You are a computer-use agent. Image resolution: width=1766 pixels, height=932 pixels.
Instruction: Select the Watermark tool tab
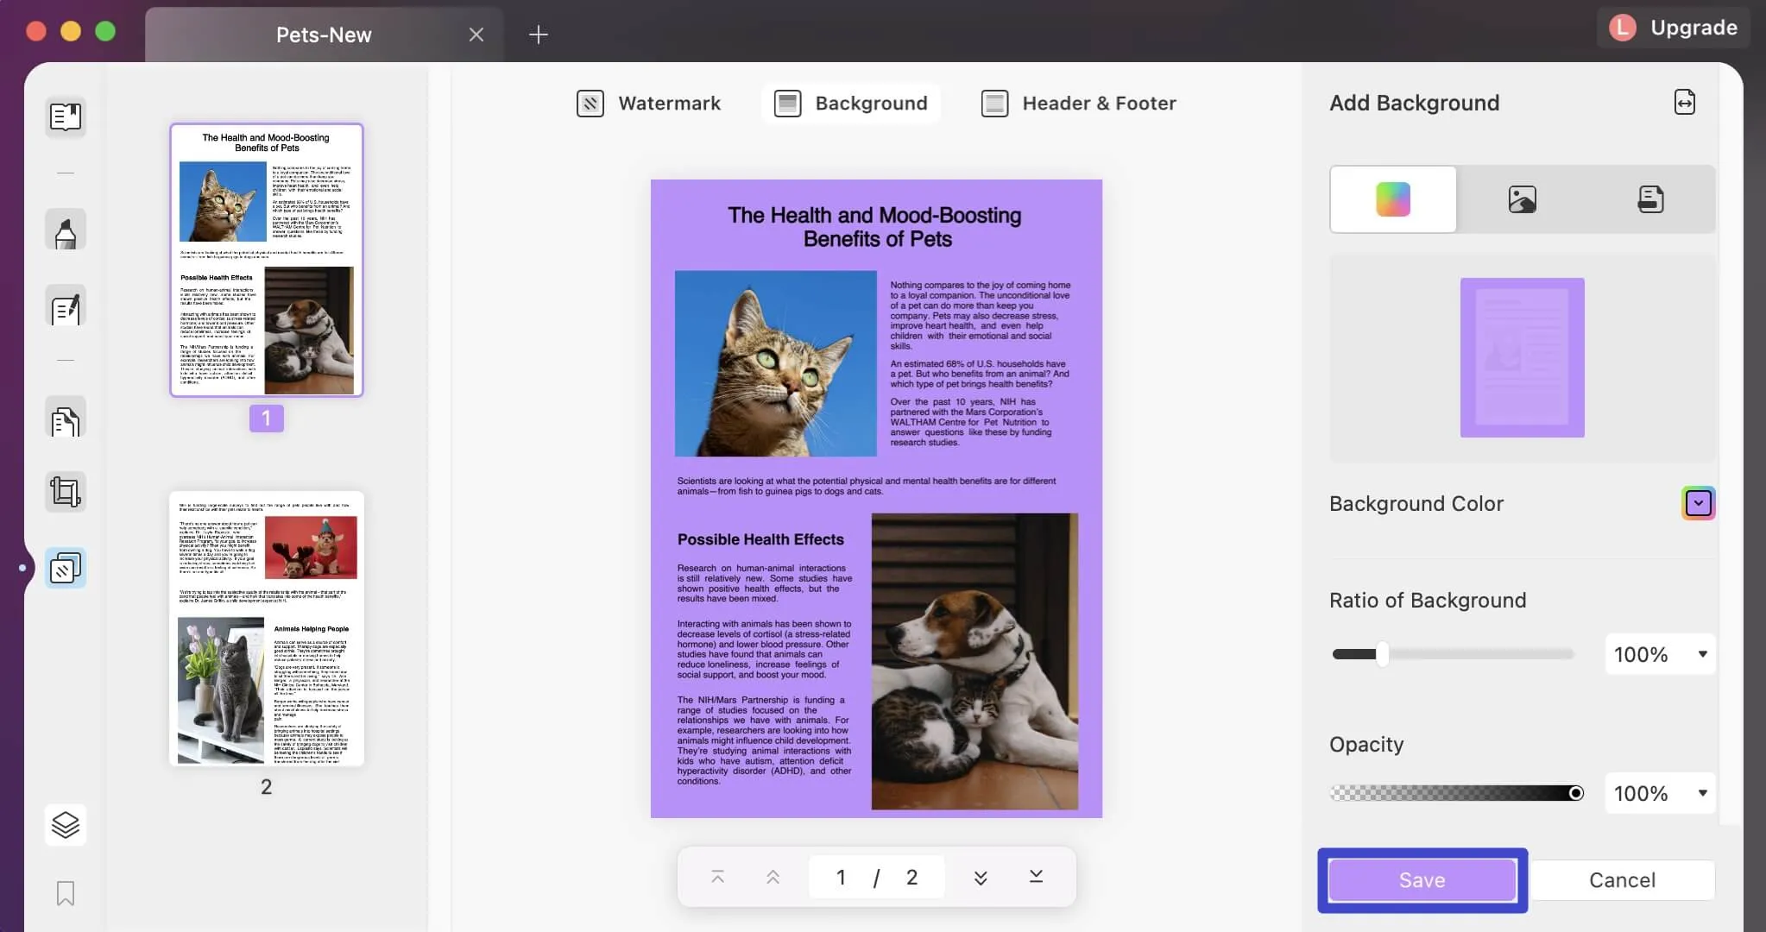coord(648,103)
